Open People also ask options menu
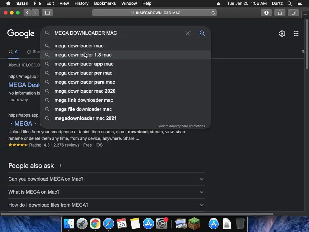Image resolution: width=309 pixels, height=232 pixels. tap(60, 166)
